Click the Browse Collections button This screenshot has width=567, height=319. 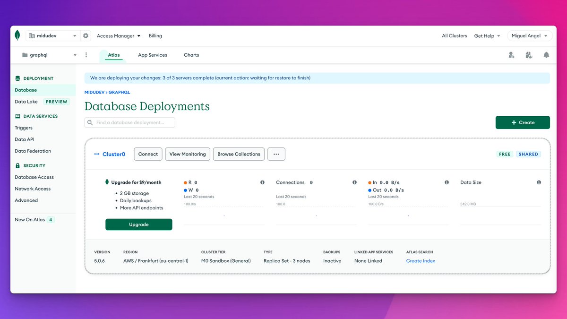point(239,154)
